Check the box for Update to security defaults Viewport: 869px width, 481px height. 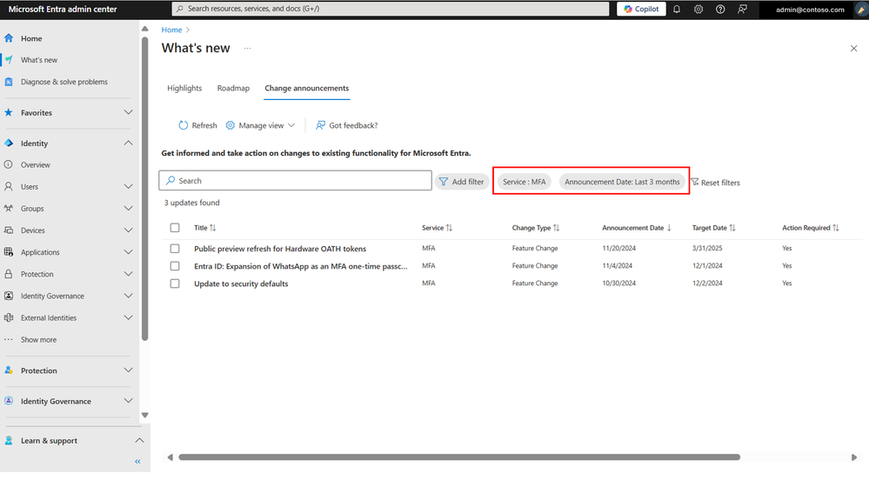click(175, 284)
